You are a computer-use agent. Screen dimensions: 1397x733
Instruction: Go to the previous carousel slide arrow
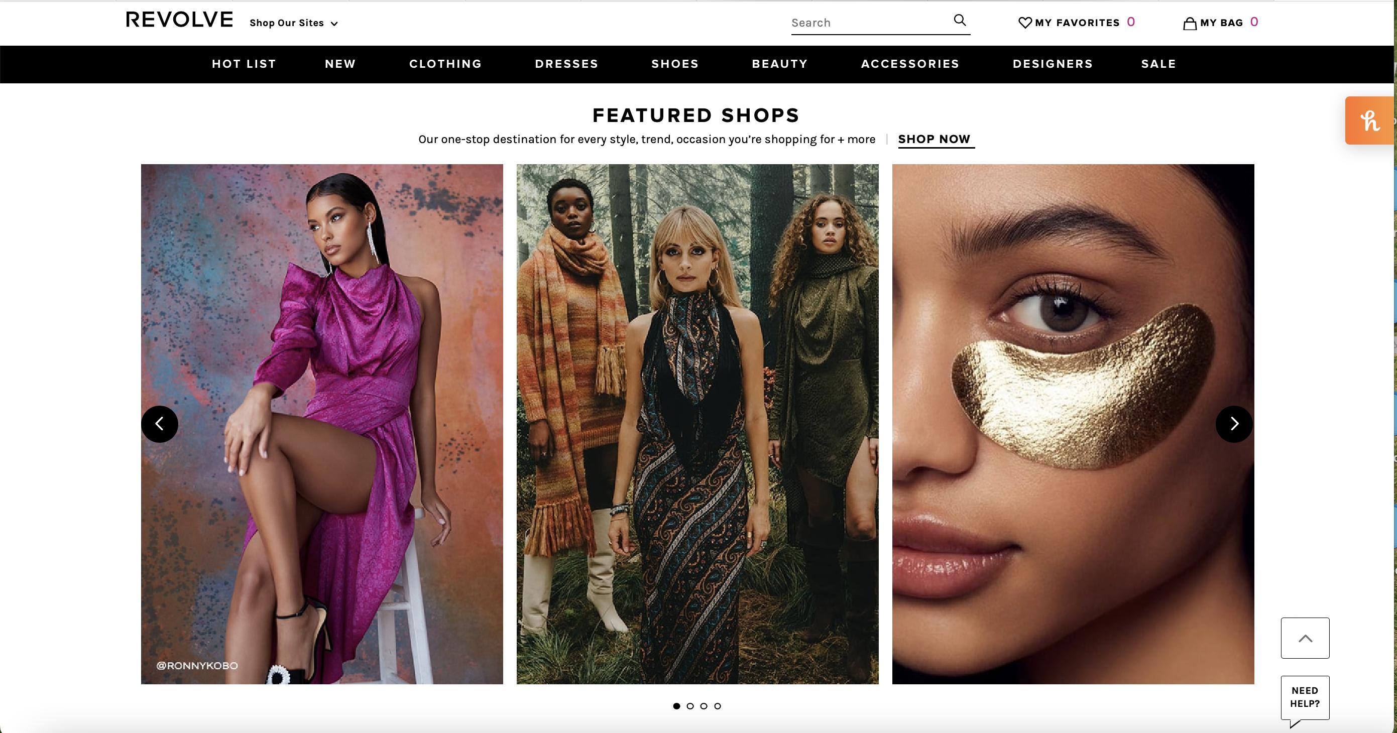pyautogui.click(x=160, y=424)
